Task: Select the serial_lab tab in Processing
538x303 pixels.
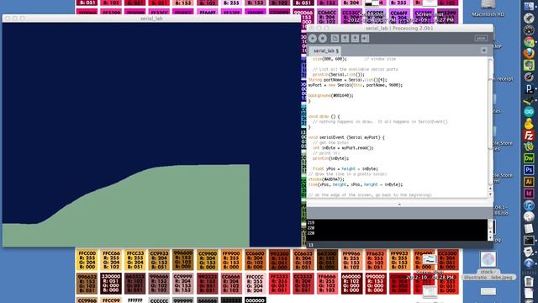Action: point(325,50)
